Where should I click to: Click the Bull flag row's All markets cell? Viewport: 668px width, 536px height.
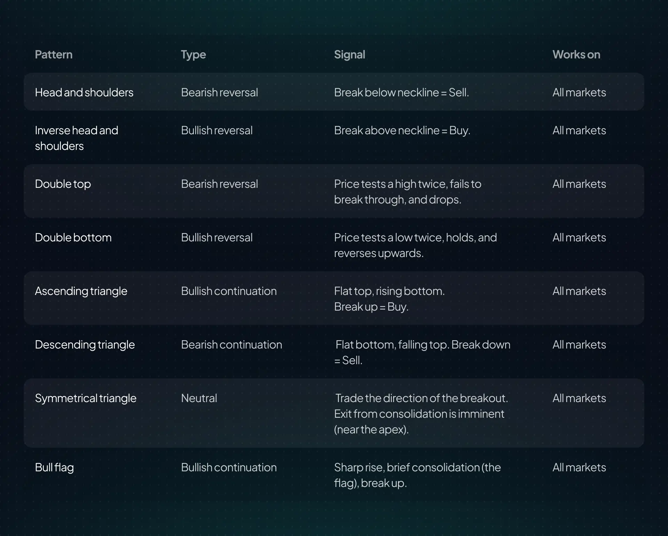[x=579, y=467]
